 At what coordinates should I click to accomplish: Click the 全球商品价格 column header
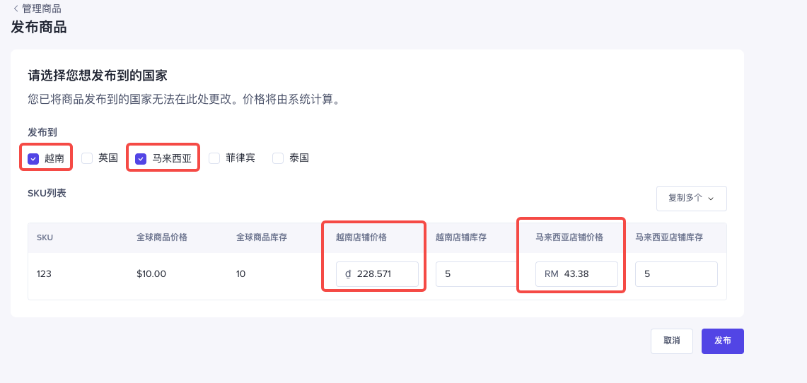[x=162, y=237]
